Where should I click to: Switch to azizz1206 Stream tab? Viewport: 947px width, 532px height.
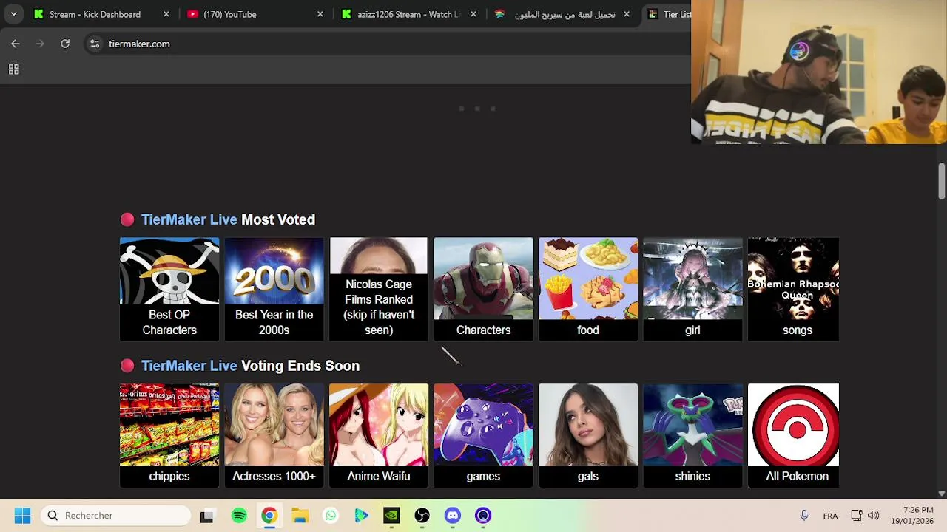408,14
